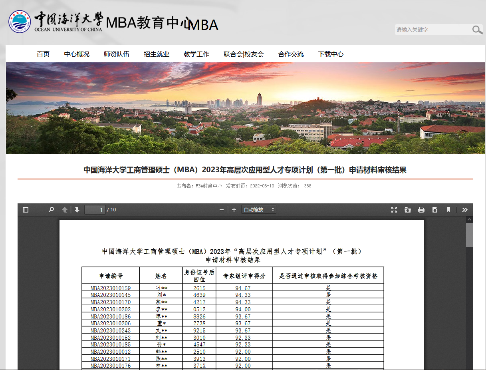Screen dimensions: 486x370
Task: Open the PDF viewer tools menu chevron
Action: (465, 210)
